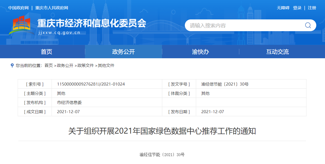Open 政策文件 in breadcrumb path

(85, 66)
